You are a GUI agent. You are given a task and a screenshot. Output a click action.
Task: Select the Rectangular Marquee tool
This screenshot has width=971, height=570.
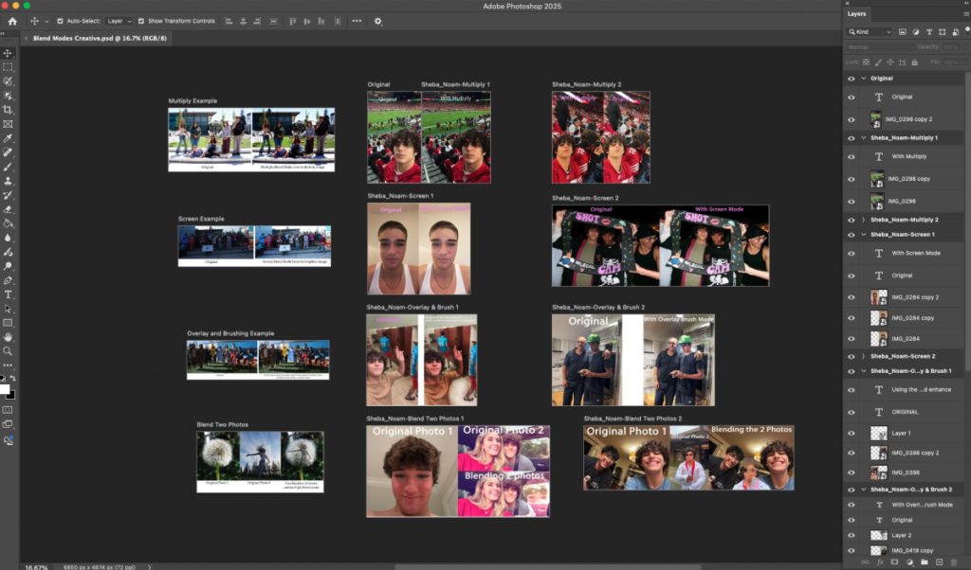(8, 67)
